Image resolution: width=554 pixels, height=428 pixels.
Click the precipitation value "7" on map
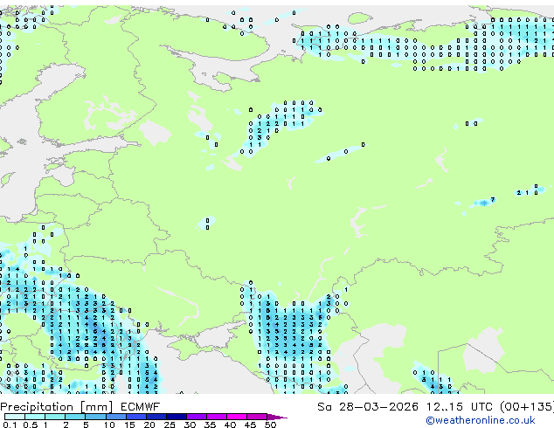click(x=493, y=199)
